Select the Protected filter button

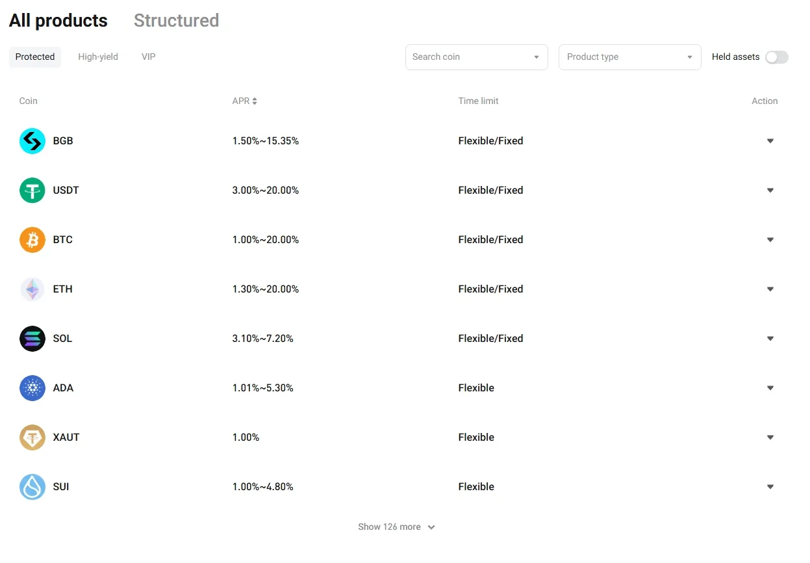pos(35,57)
